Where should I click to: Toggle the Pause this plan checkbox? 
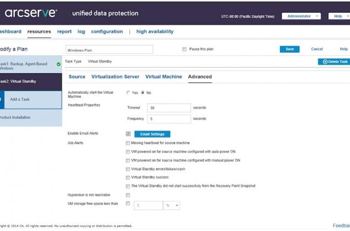(184, 49)
